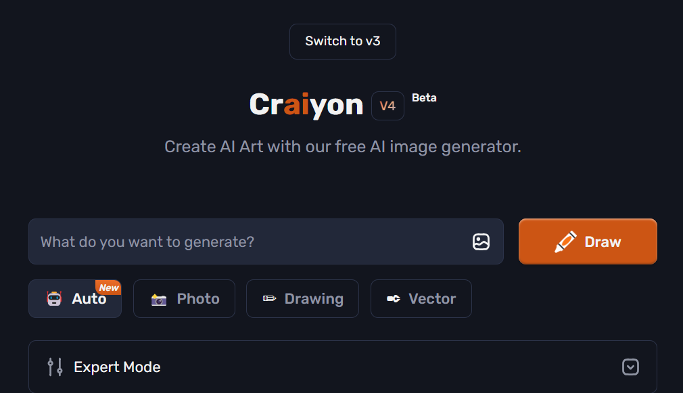
Task: Hit the orange Draw button text
Action: point(603,241)
